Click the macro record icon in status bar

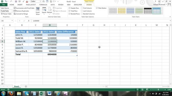point(8,90)
